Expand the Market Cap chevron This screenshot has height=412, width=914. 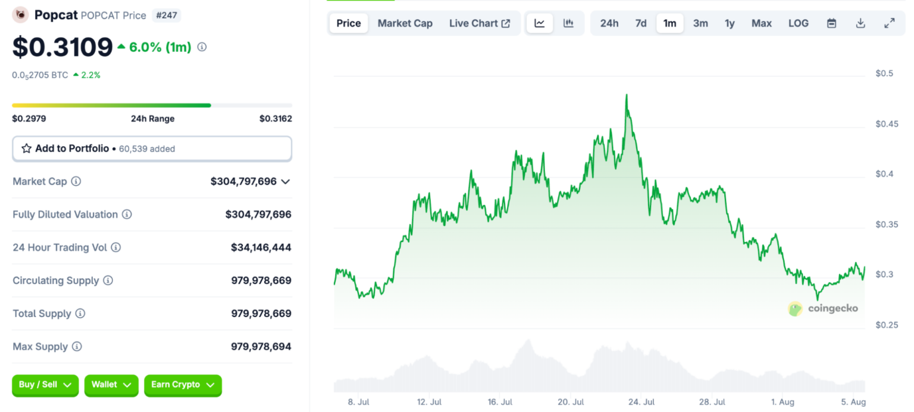[x=286, y=181]
